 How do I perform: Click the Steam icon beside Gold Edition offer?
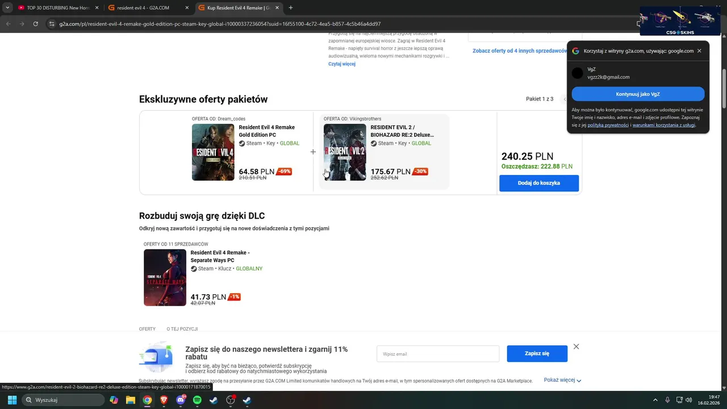[242, 144]
